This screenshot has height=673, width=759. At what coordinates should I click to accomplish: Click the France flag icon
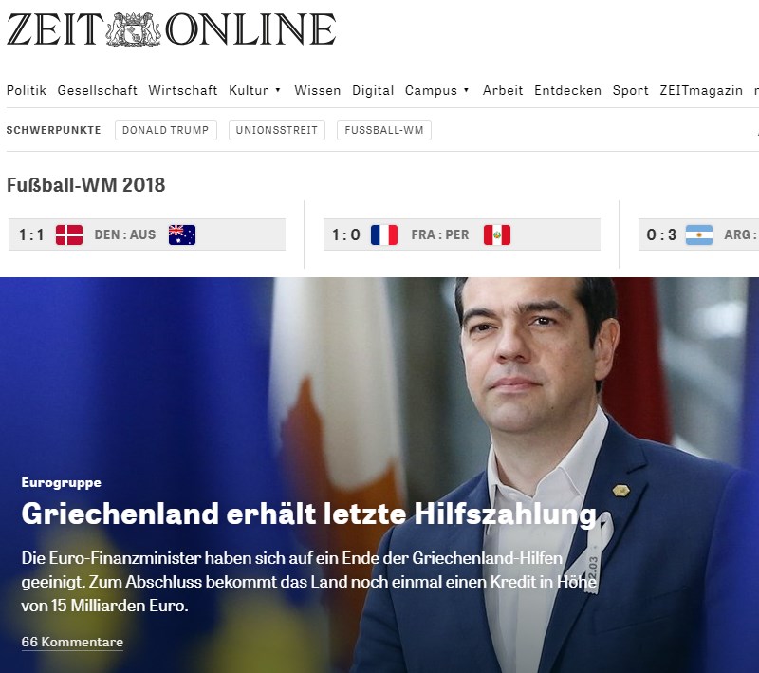click(384, 234)
